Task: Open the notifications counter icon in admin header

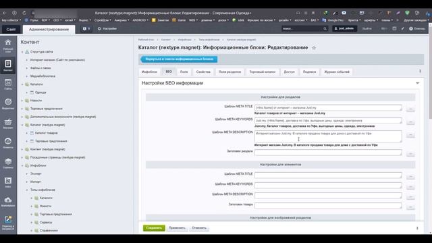Action: 86,28
